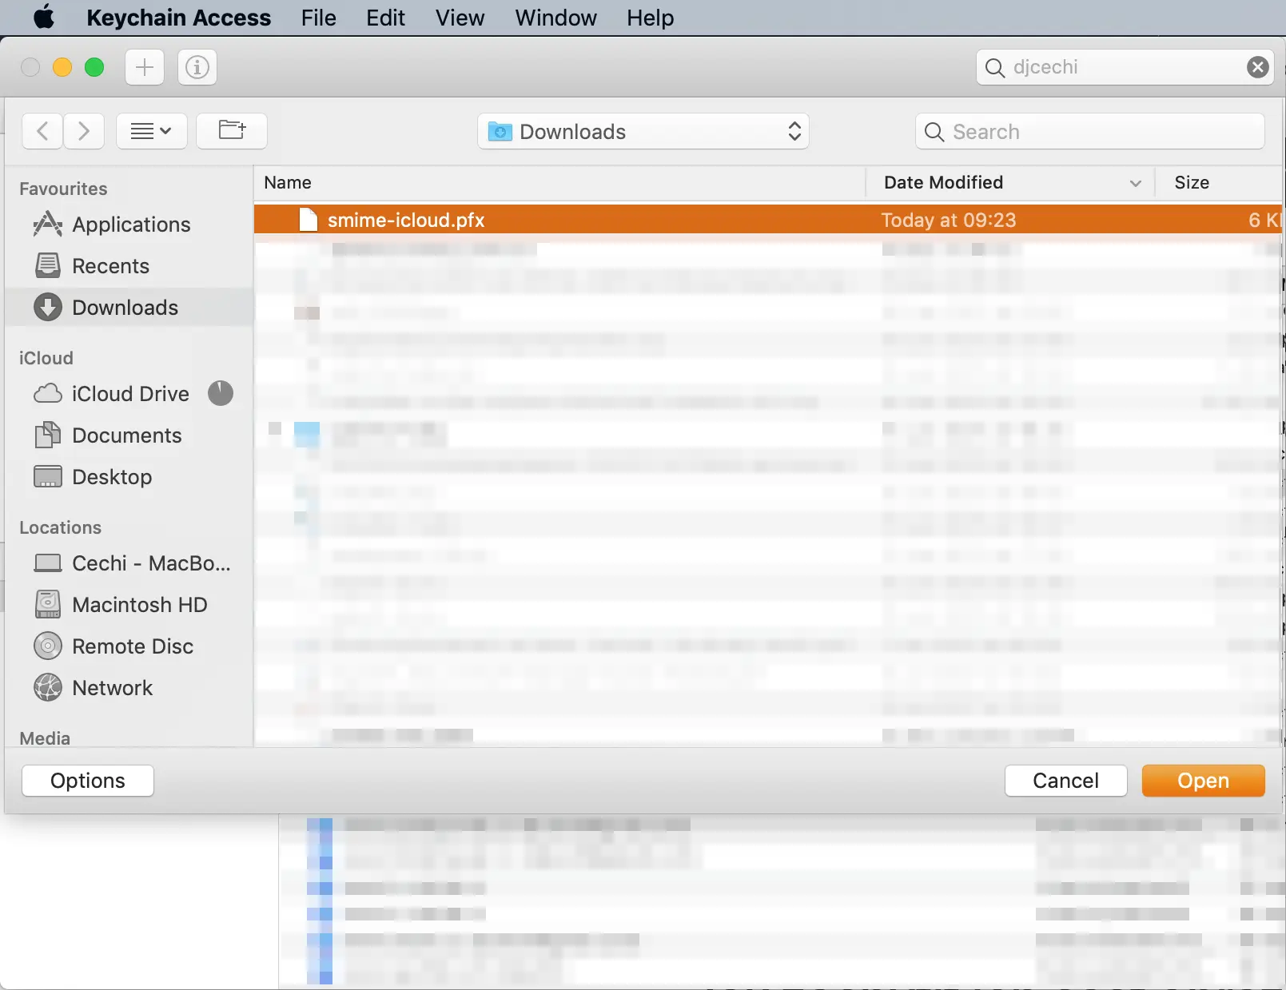The width and height of the screenshot is (1286, 990).
Task: Click the Cancel button
Action: pyautogui.click(x=1065, y=781)
